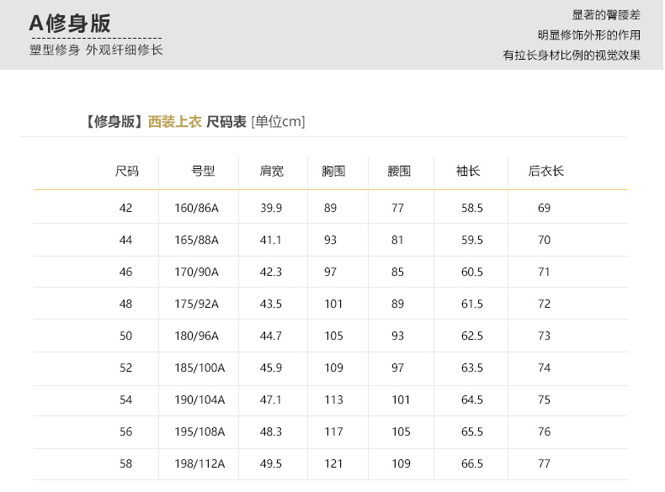Click back length value '72'

[x=544, y=304]
